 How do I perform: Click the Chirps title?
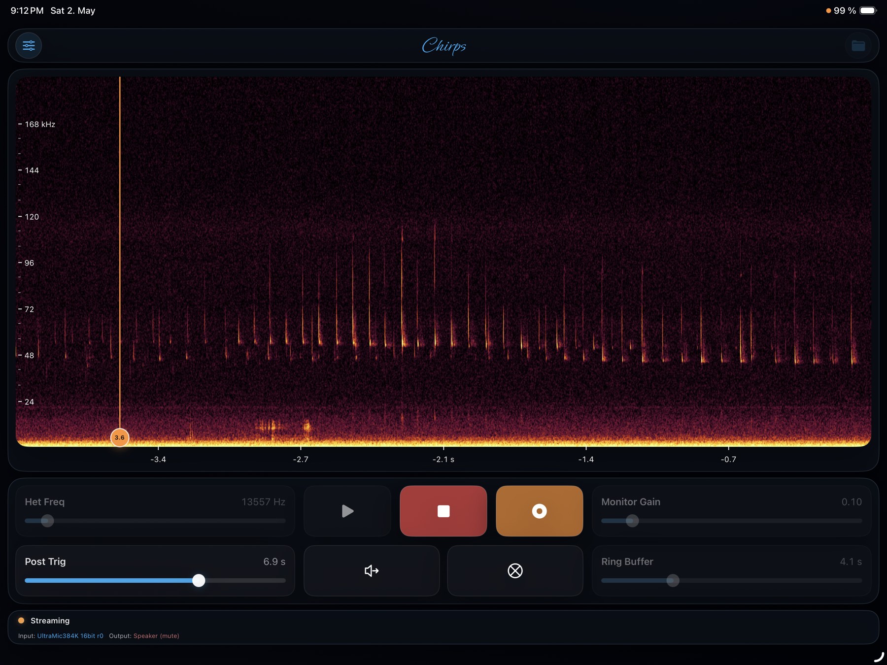444,46
